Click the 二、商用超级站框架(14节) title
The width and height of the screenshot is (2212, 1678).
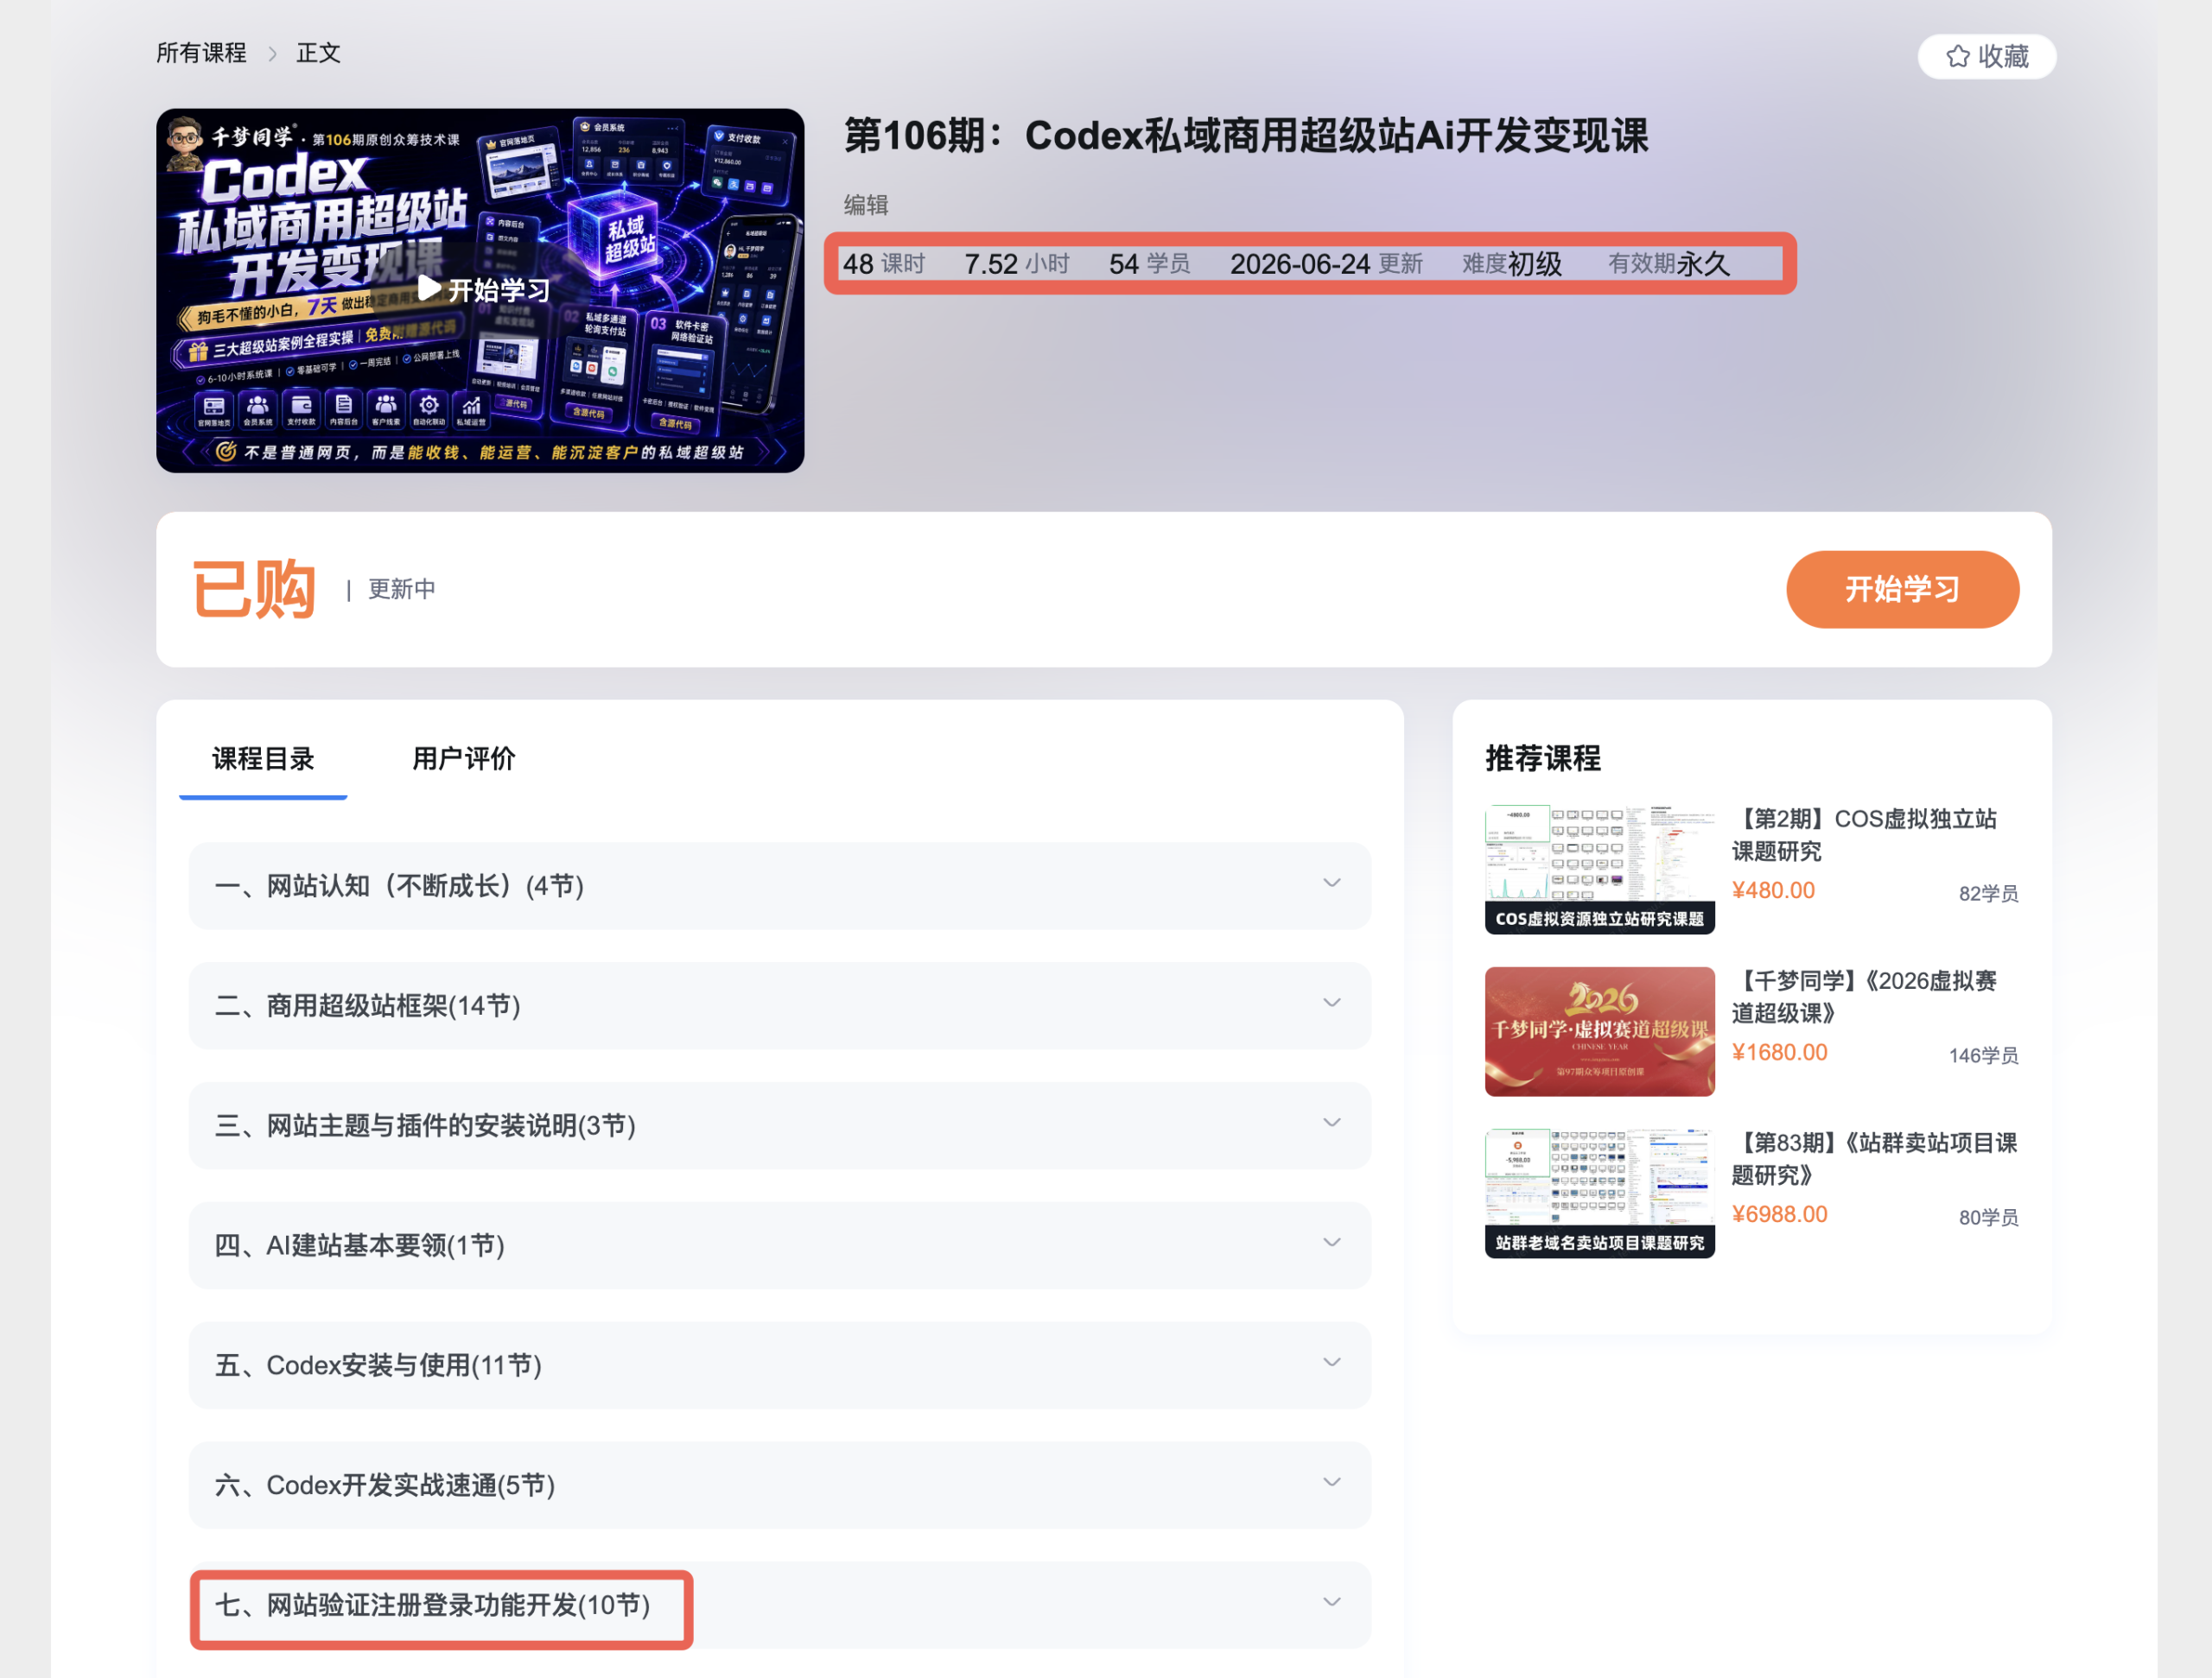tap(367, 1005)
